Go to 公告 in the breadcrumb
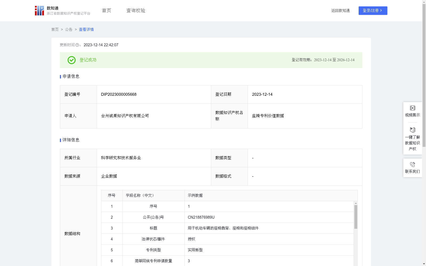This screenshot has height=266, width=426. coord(69,30)
